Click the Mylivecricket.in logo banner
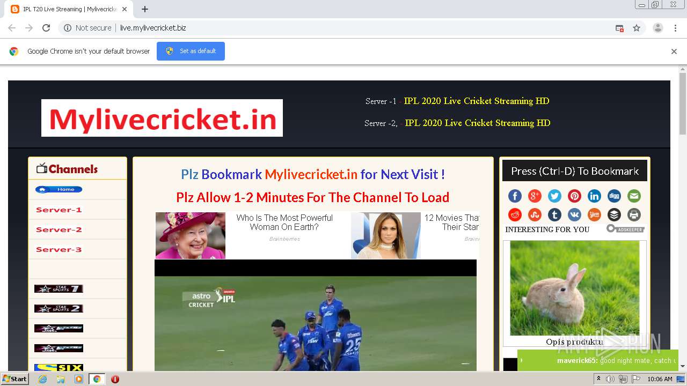 click(x=162, y=118)
